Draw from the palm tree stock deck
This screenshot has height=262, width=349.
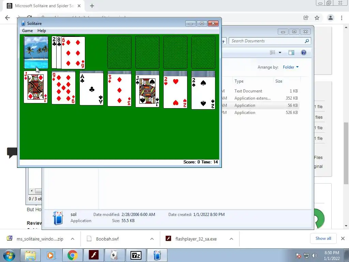point(36,52)
